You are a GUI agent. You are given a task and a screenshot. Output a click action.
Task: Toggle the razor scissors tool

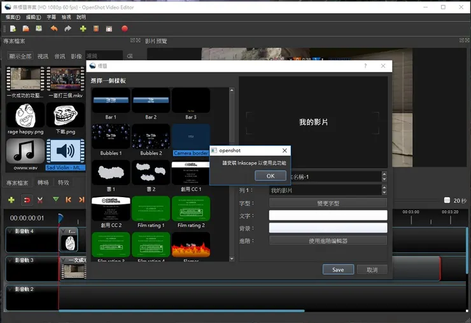coord(40,200)
